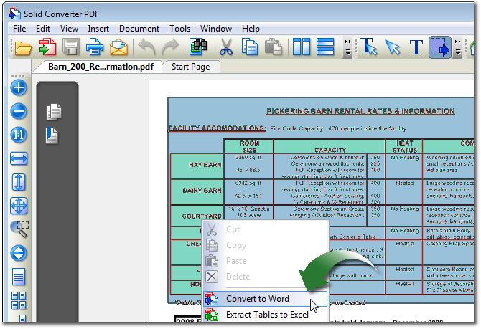Screen dimensions: 481x329
Task: Choose Convert to Word in context menu
Action: [257, 299]
